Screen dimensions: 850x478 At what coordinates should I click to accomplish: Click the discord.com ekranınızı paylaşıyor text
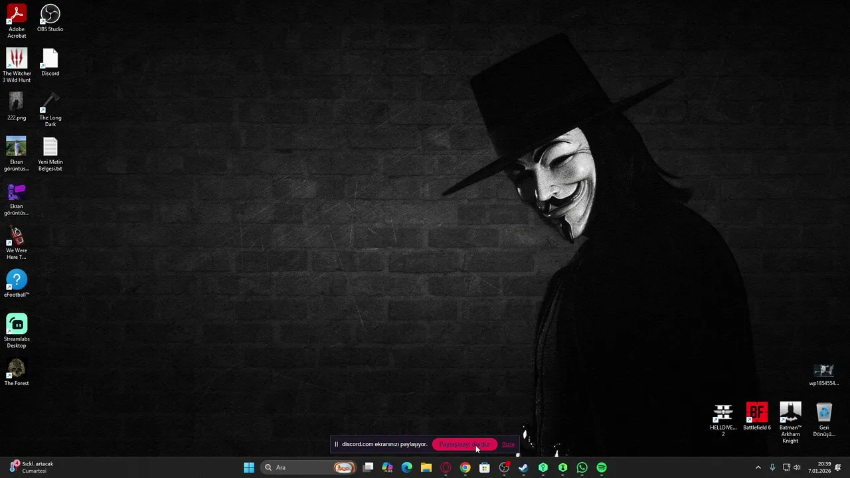384,444
